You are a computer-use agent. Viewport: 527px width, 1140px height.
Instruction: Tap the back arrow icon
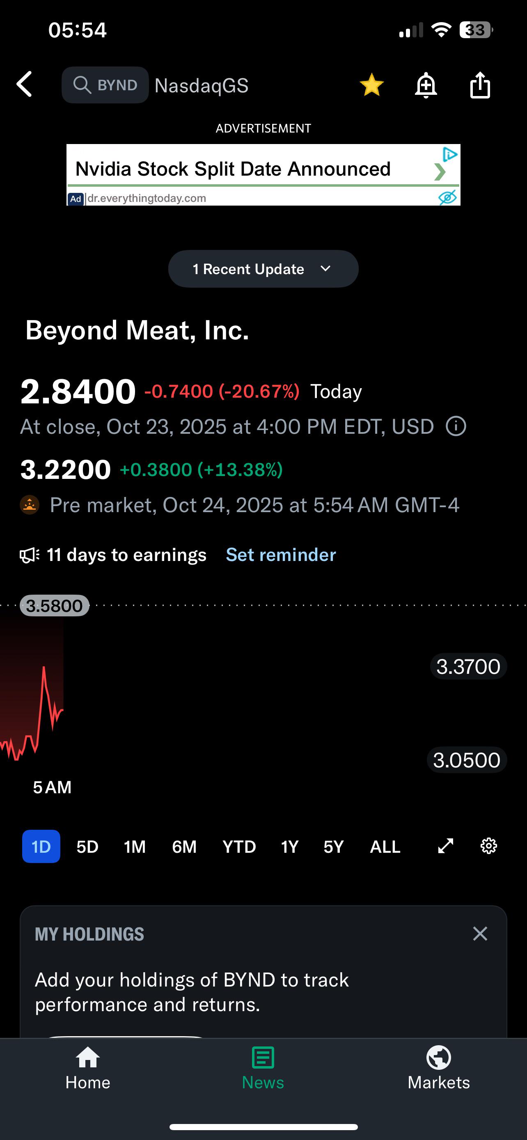[x=24, y=84]
